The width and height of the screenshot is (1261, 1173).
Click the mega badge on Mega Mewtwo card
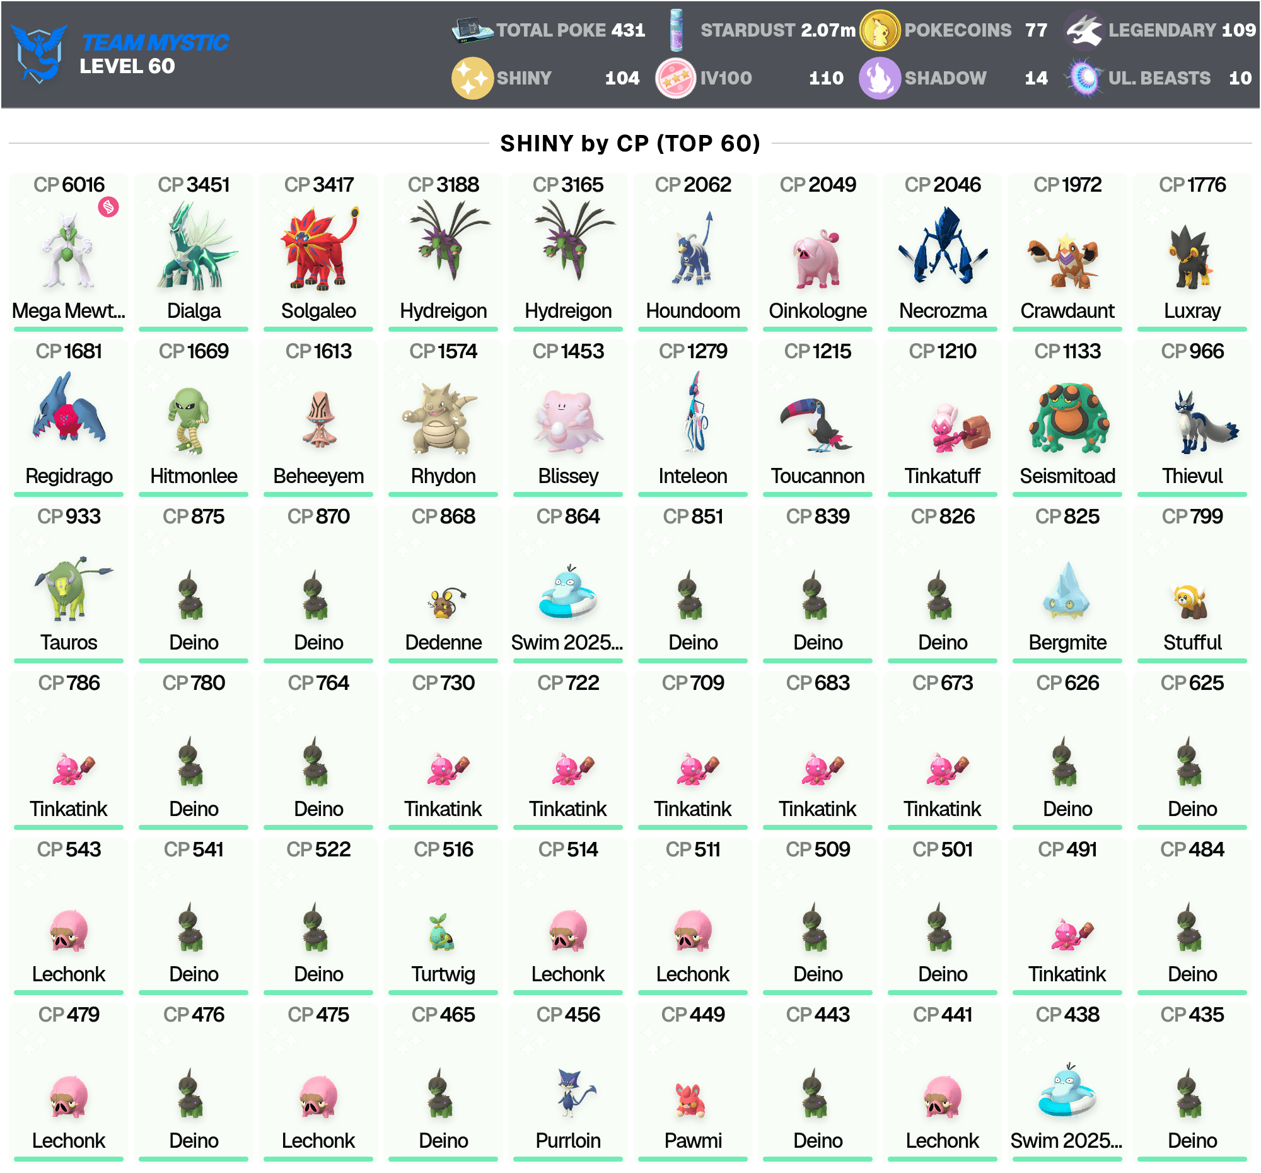click(108, 207)
